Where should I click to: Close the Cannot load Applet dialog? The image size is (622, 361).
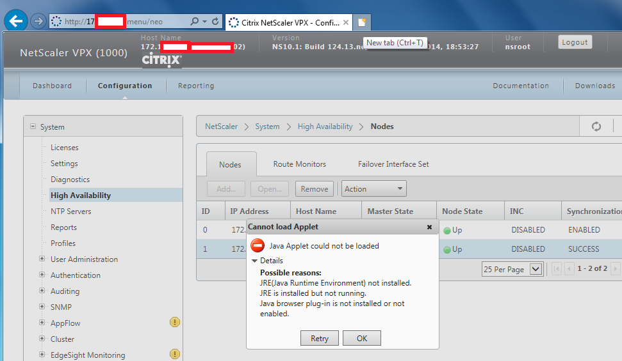(x=429, y=227)
